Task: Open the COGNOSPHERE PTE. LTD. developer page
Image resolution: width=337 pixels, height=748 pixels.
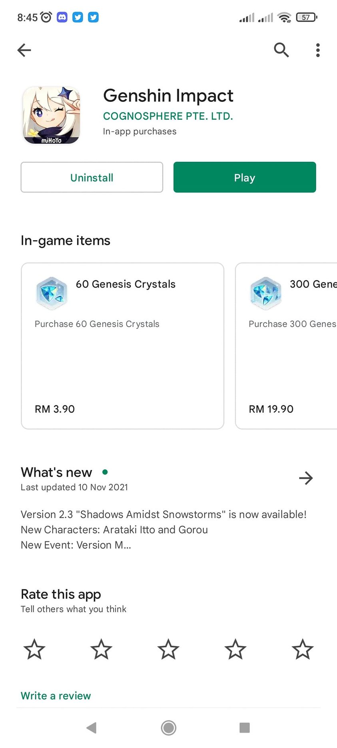Action: [x=168, y=116]
